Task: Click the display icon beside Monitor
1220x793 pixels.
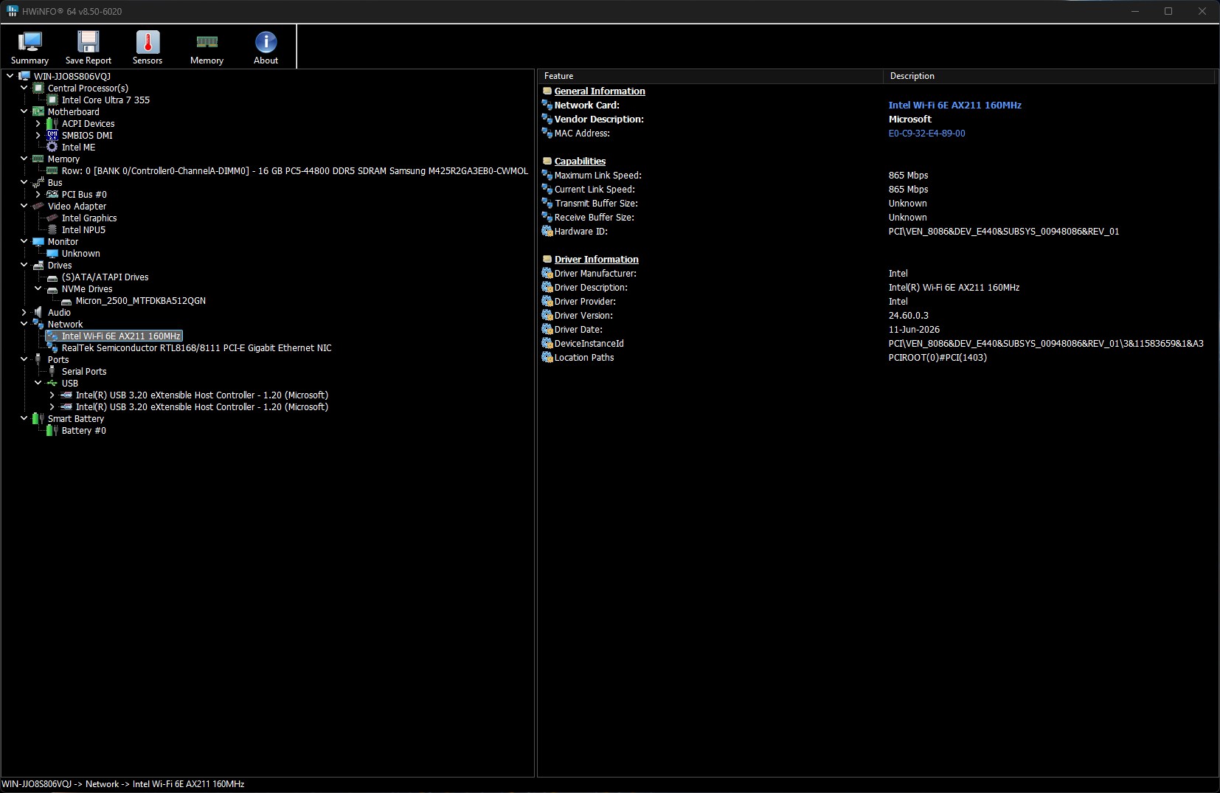Action: click(38, 241)
